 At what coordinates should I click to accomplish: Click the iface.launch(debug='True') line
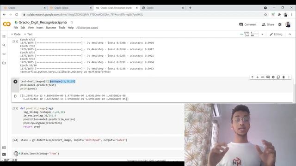coord(40,154)
